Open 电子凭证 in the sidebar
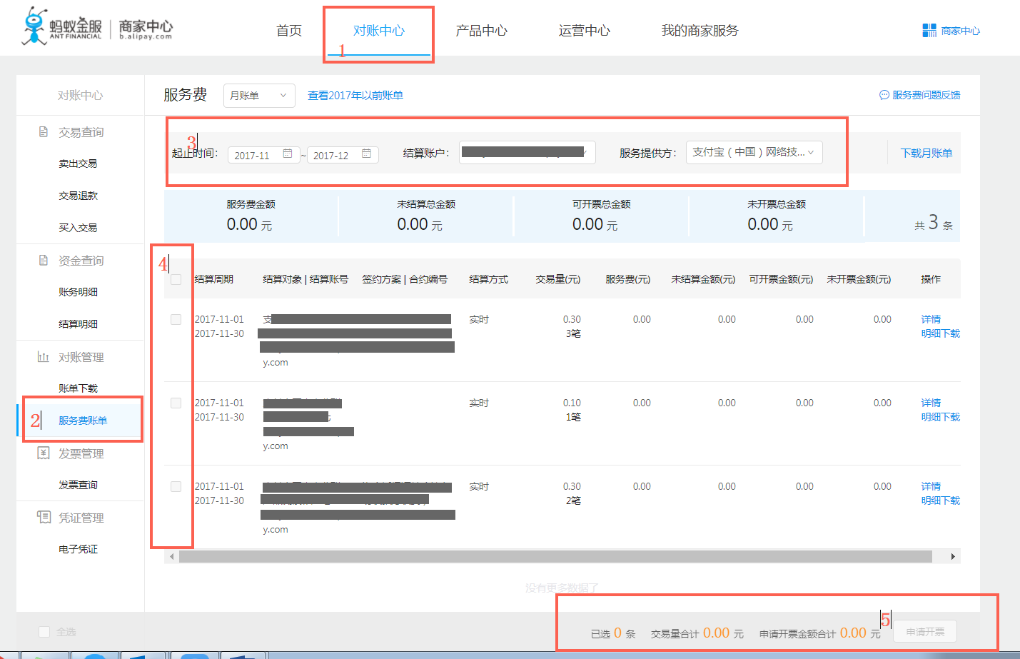The height and width of the screenshot is (659, 1020). 78,549
